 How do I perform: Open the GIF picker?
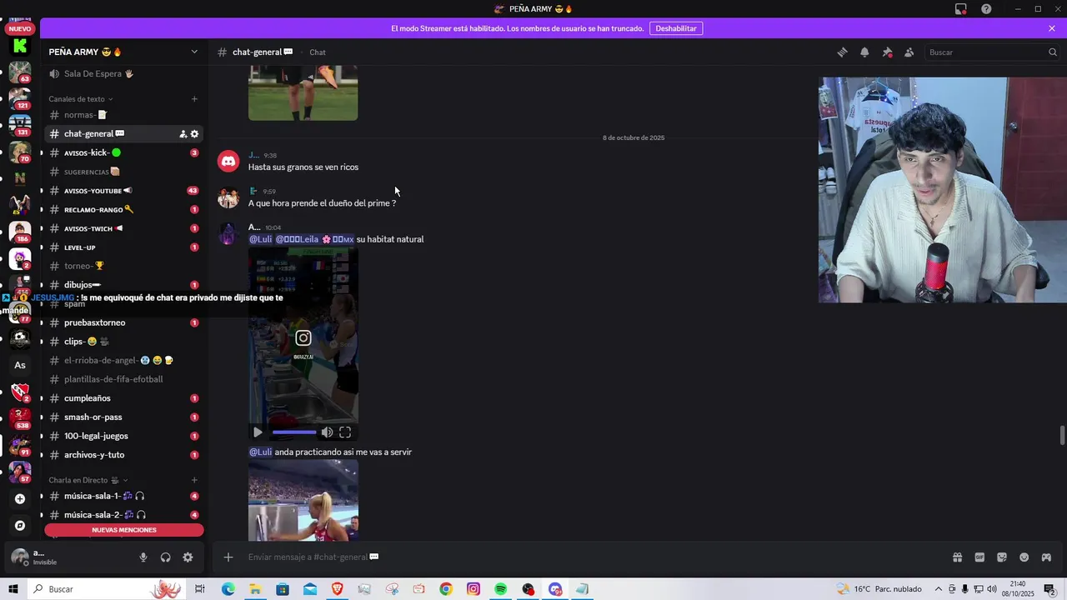click(979, 557)
